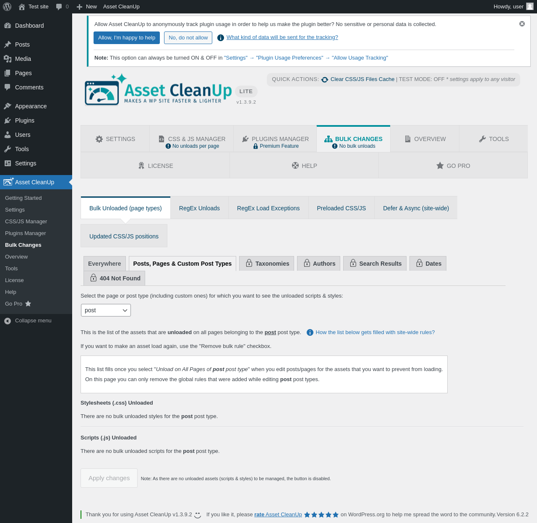Click rate Asset CleanUp link in footer
Screen dimensions: 537x523
[x=278, y=515]
